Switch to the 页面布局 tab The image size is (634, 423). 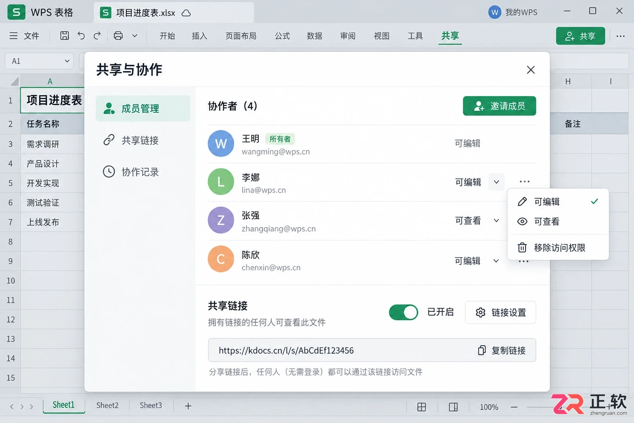[x=241, y=36]
